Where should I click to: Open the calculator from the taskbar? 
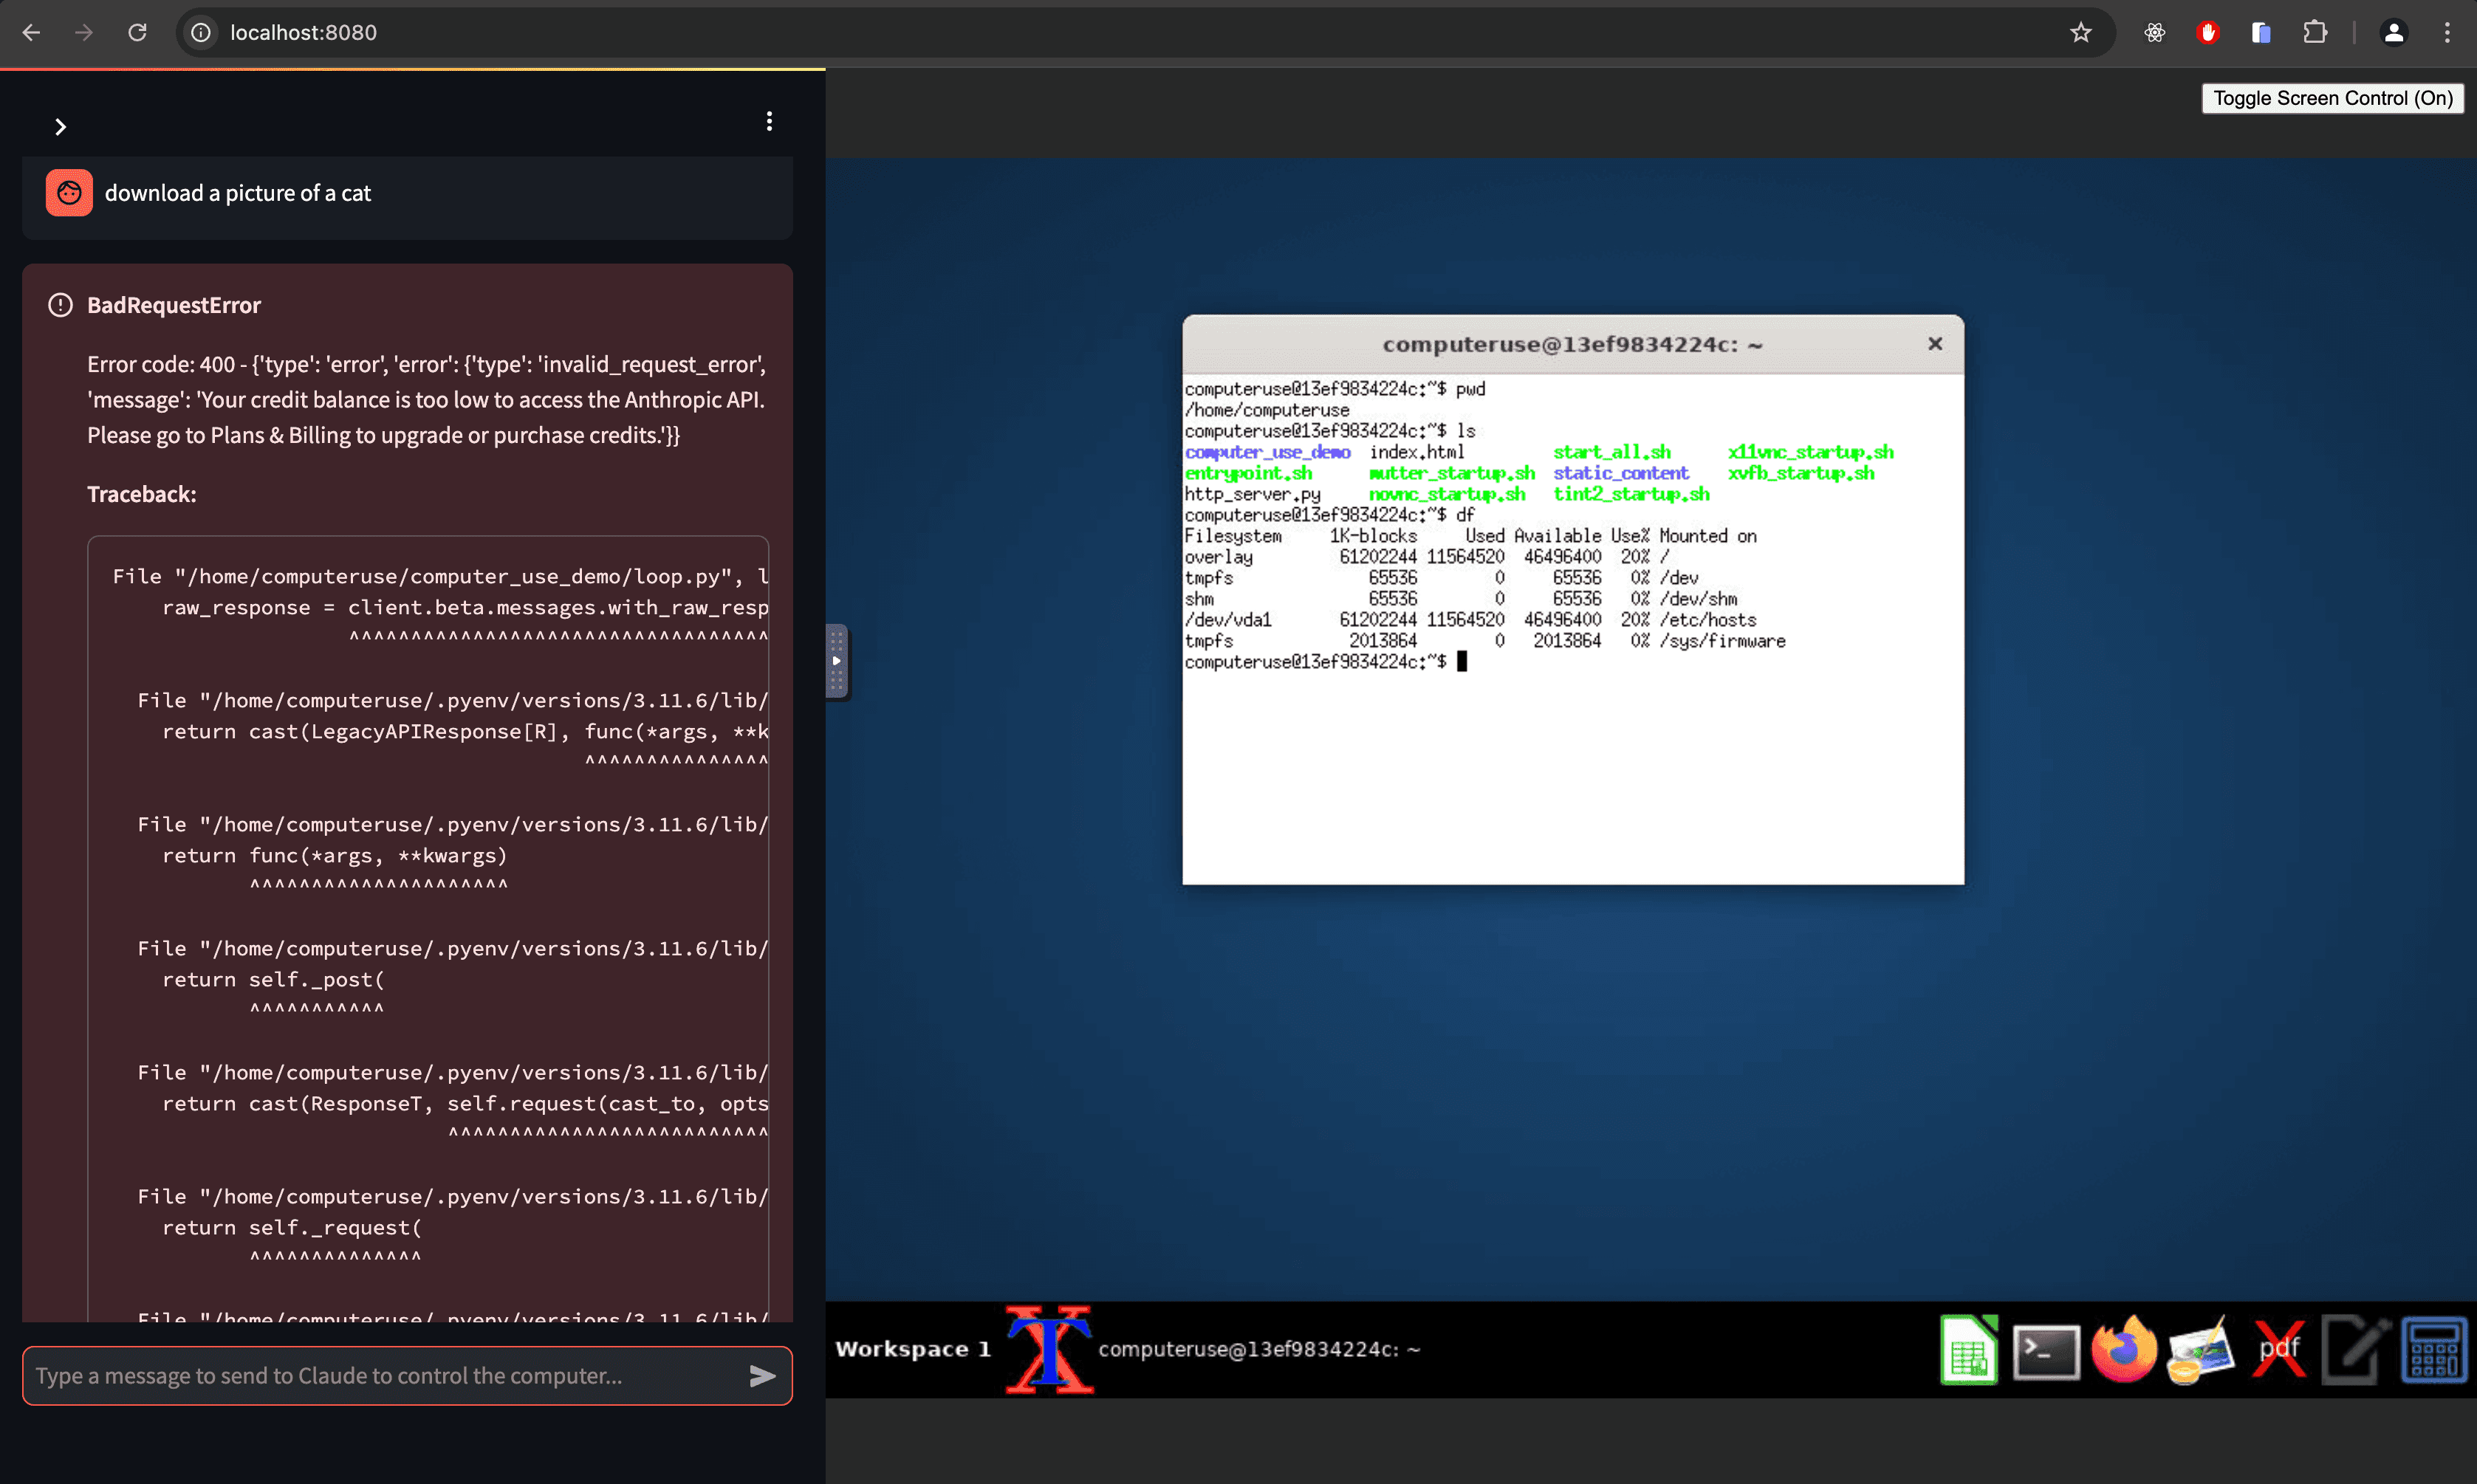click(x=2436, y=1349)
